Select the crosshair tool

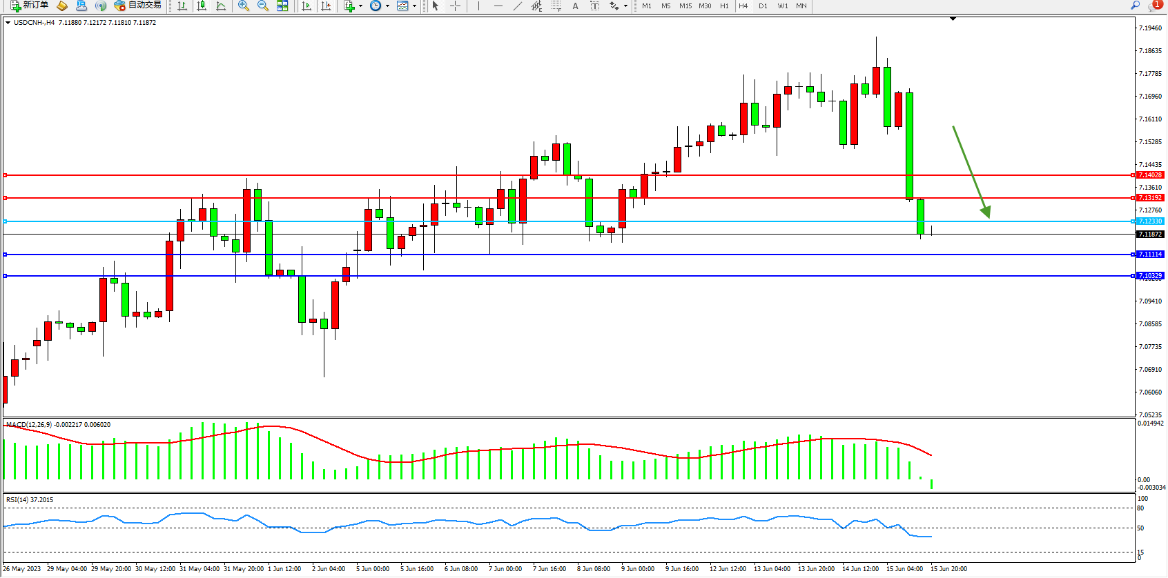[455, 6]
